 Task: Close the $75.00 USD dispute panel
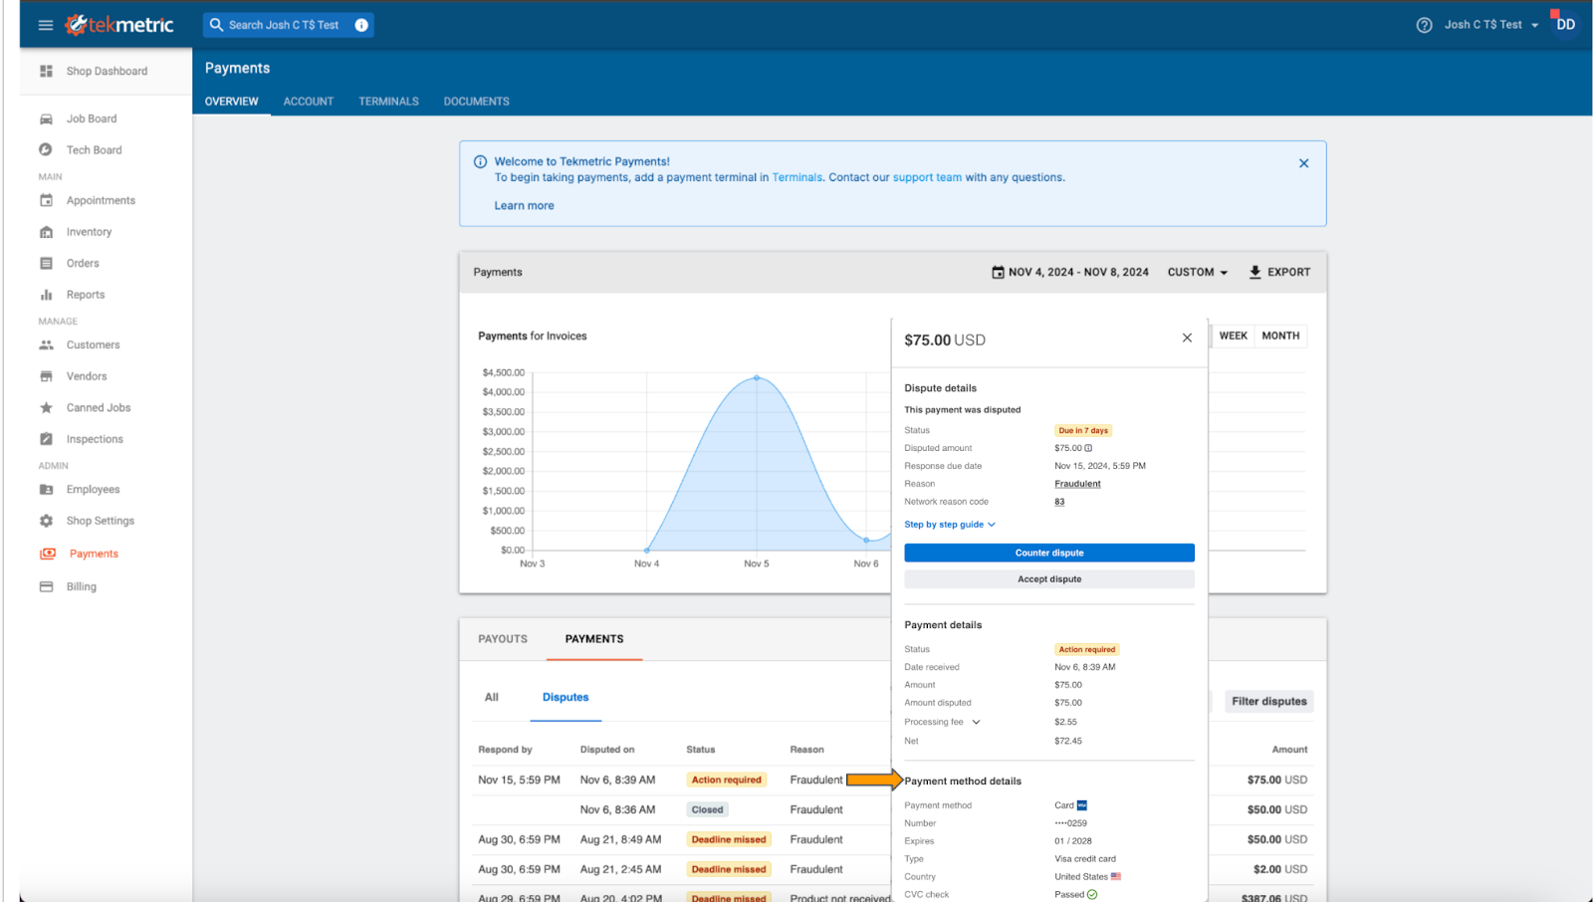coord(1187,338)
